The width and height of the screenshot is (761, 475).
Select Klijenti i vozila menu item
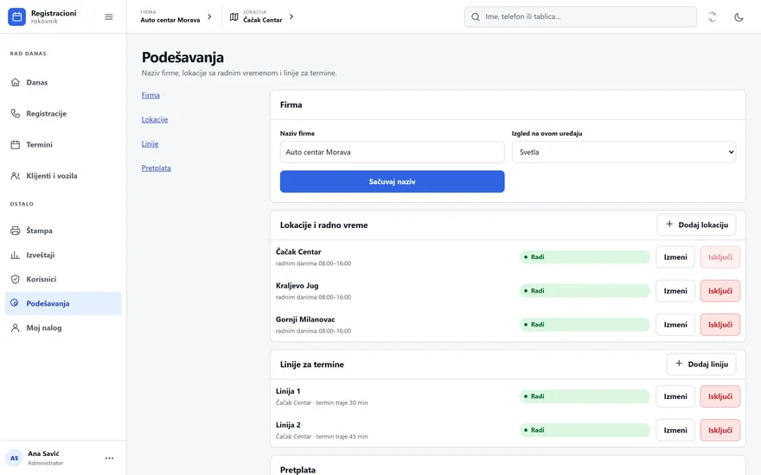tap(63, 176)
